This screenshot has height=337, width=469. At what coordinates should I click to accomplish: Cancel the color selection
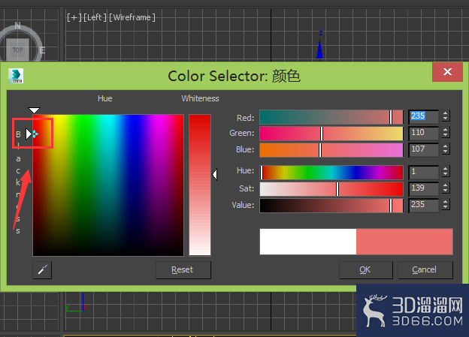(425, 270)
